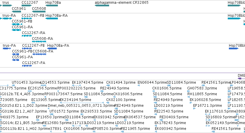This screenshot has width=245, height=133.
Task: Click the UT01453.3prime EST label
Action: (26, 83)
